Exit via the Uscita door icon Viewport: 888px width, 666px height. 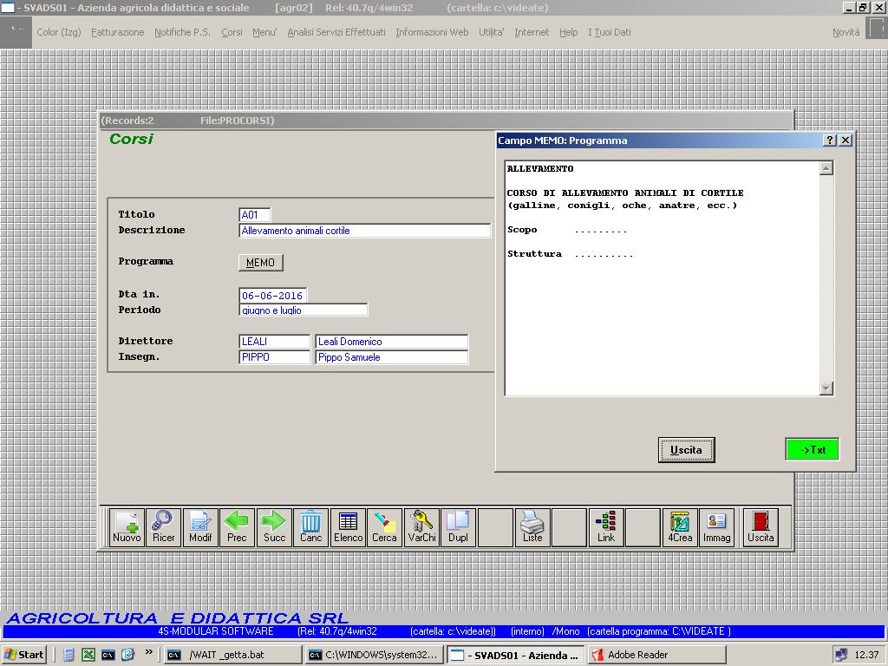(761, 527)
